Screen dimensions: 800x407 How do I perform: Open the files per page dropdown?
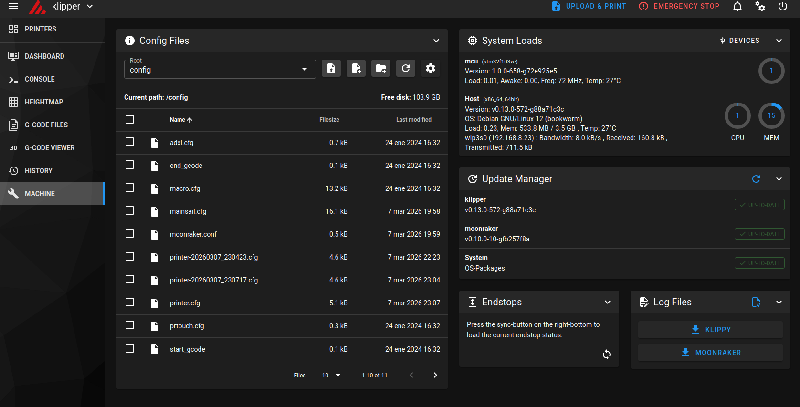(332, 376)
